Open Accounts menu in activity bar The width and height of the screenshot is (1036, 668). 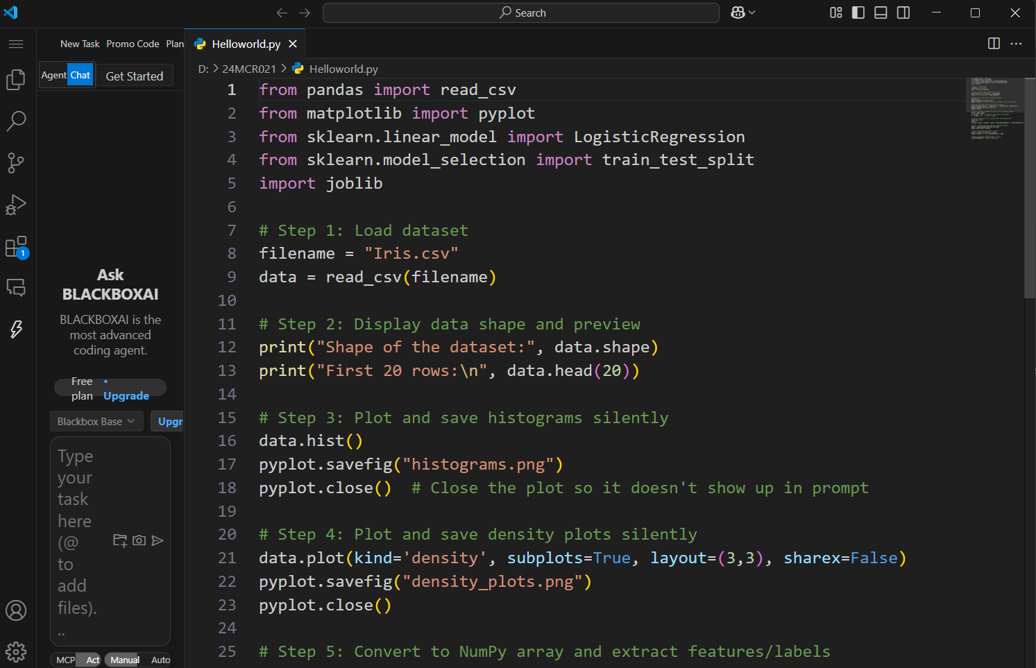(x=16, y=610)
